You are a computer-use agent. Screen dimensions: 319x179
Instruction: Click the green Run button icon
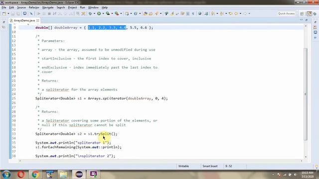pyautogui.click(x=99, y=13)
